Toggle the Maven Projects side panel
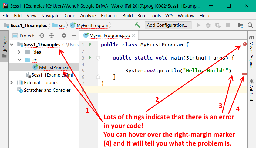Viewport: 256px width, 148px height. click(251, 51)
